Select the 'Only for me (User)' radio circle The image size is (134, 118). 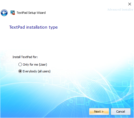20,65
